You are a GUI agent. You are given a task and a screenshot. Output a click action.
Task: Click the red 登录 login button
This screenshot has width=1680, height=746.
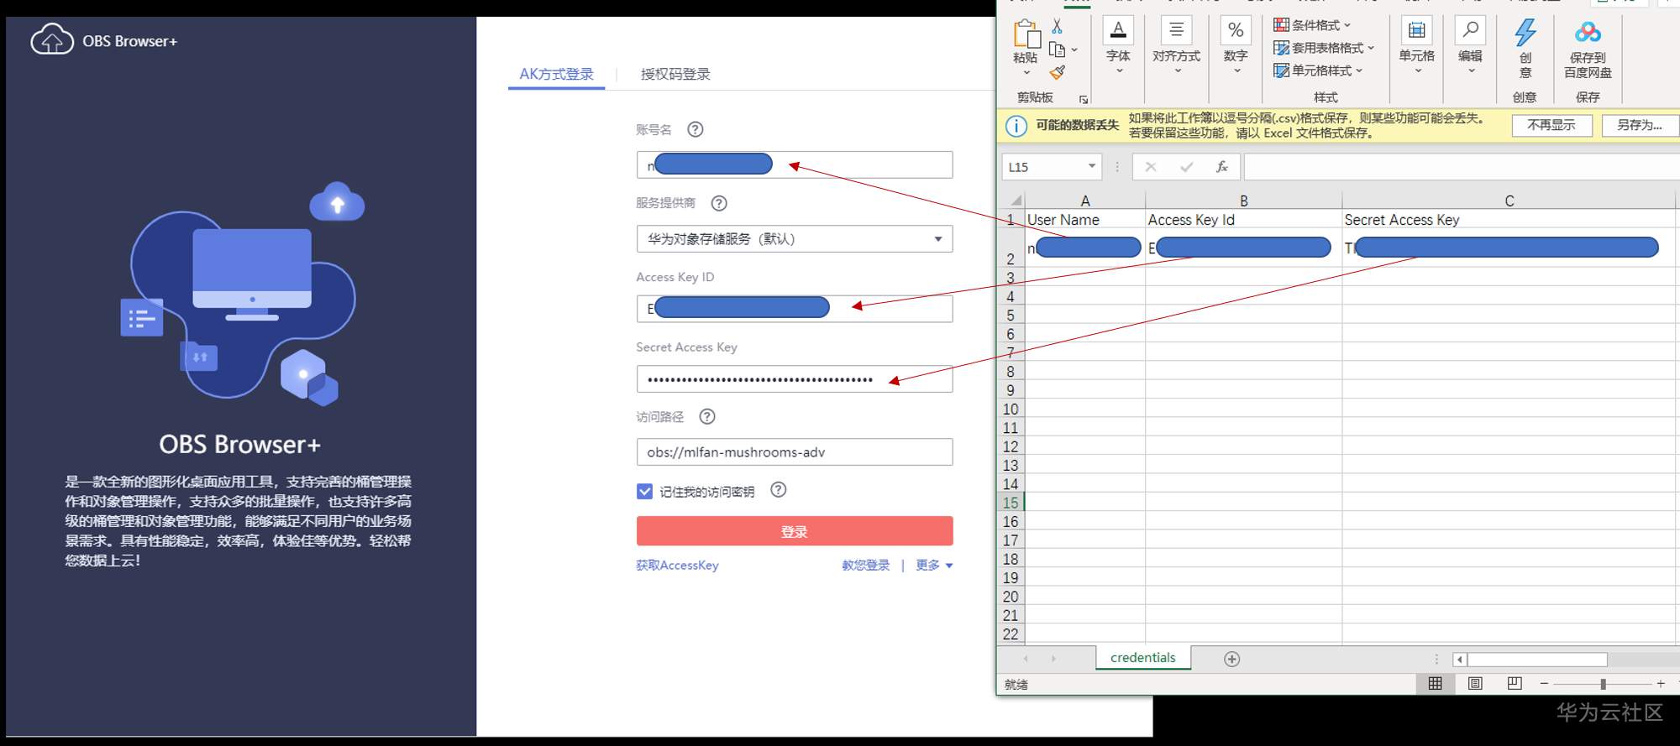tap(795, 531)
